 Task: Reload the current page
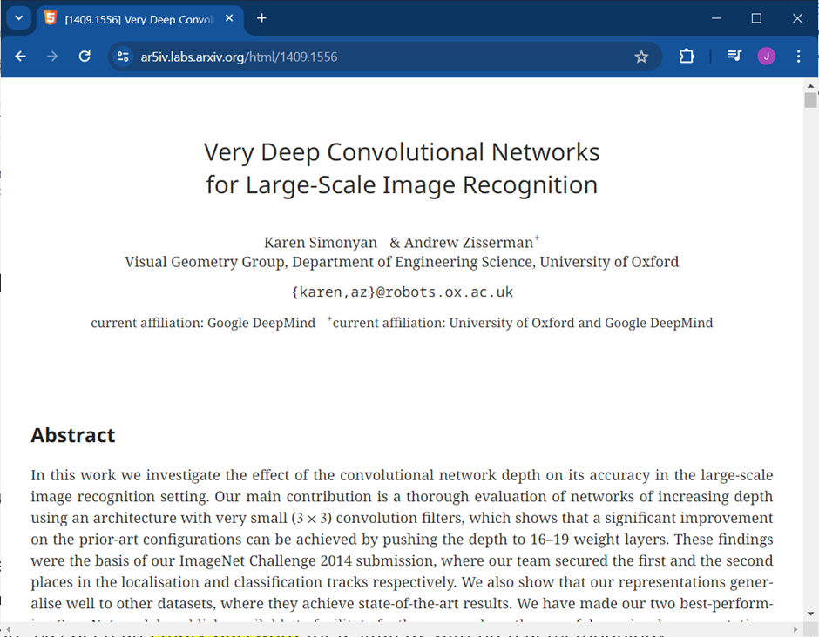coord(85,57)
